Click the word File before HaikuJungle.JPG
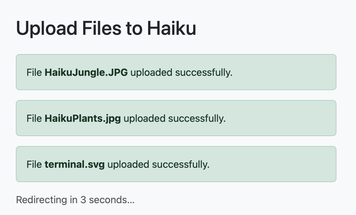Viewport: 356px width, 215px height. pyautogui.click(x=34, y=73)
